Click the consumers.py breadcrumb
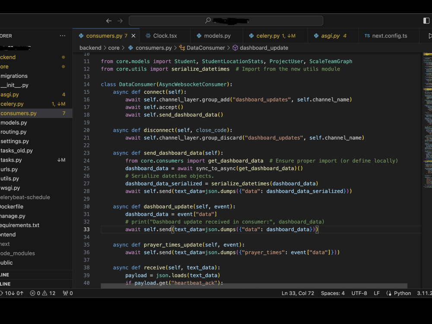The height and width of the screenshot is (324, 432). coord(150,48)
